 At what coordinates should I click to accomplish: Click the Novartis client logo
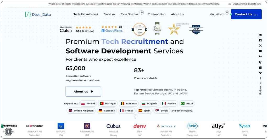click(x=166, y=126)
